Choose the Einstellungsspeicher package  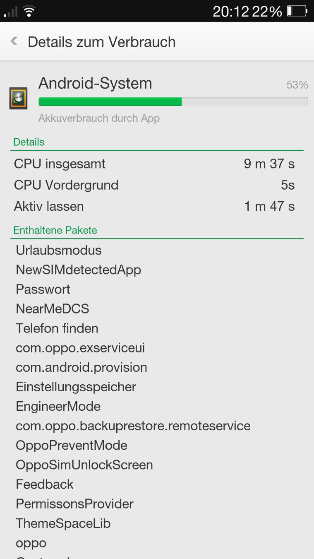(x=76, y=387)
